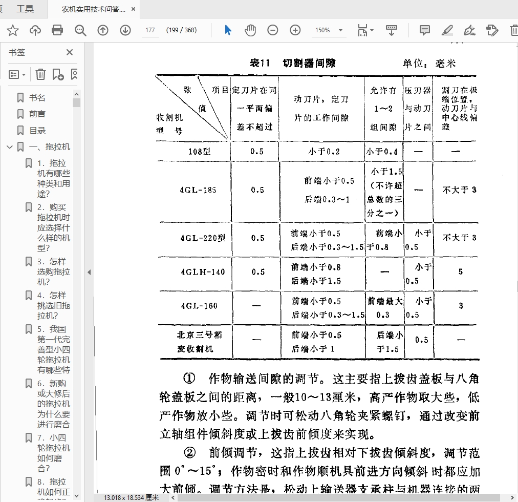Open the 150% zoom level dropdown

pos(328,30)
